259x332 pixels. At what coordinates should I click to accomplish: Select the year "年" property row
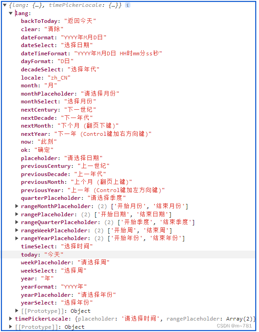37,278
